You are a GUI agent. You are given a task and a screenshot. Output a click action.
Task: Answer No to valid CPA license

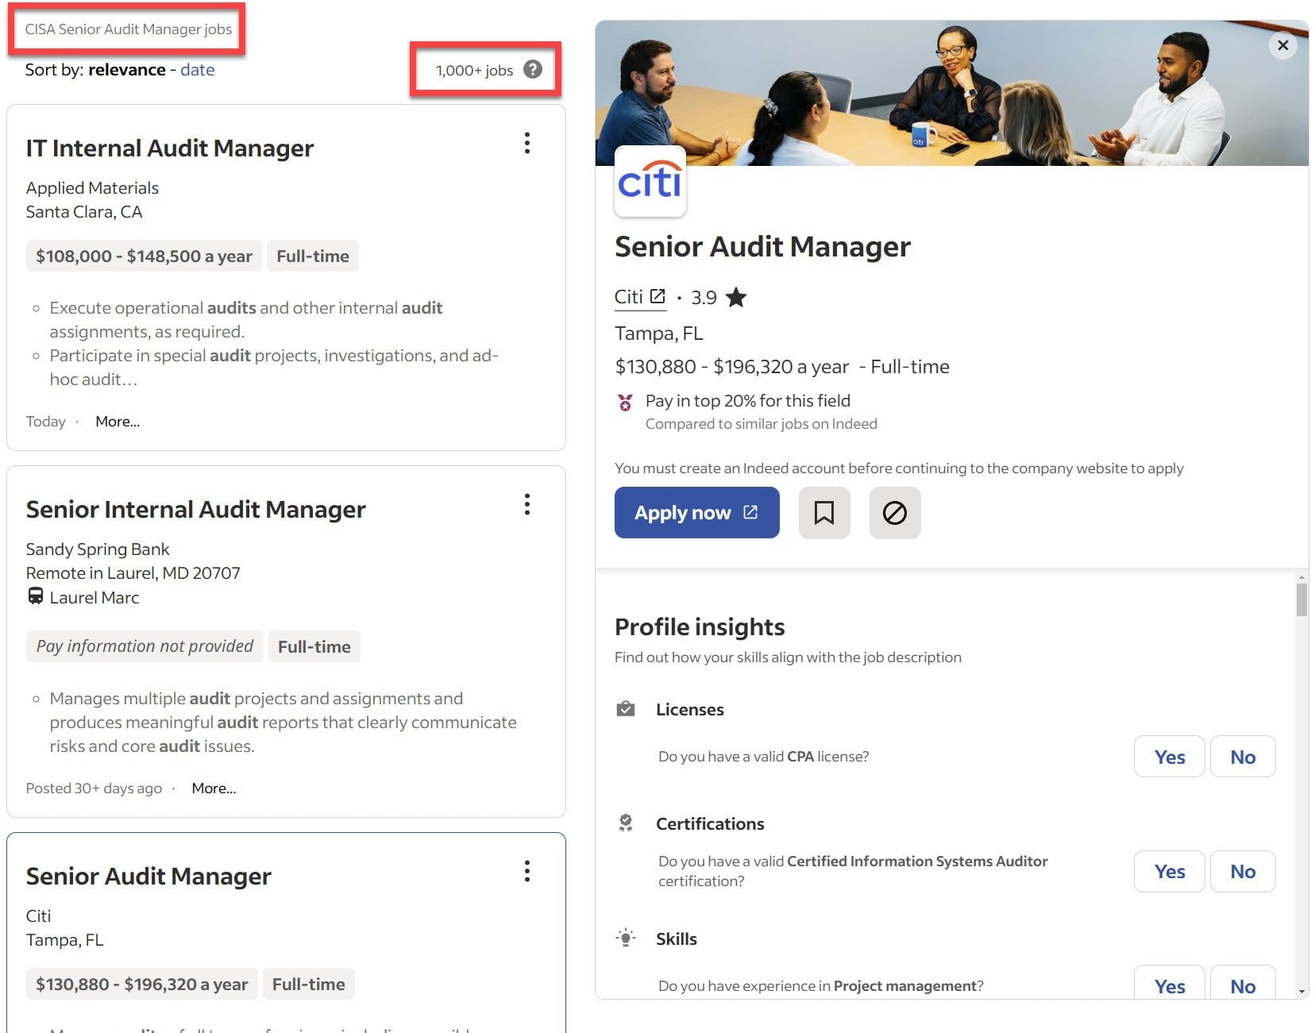(x=1243, y=757)
